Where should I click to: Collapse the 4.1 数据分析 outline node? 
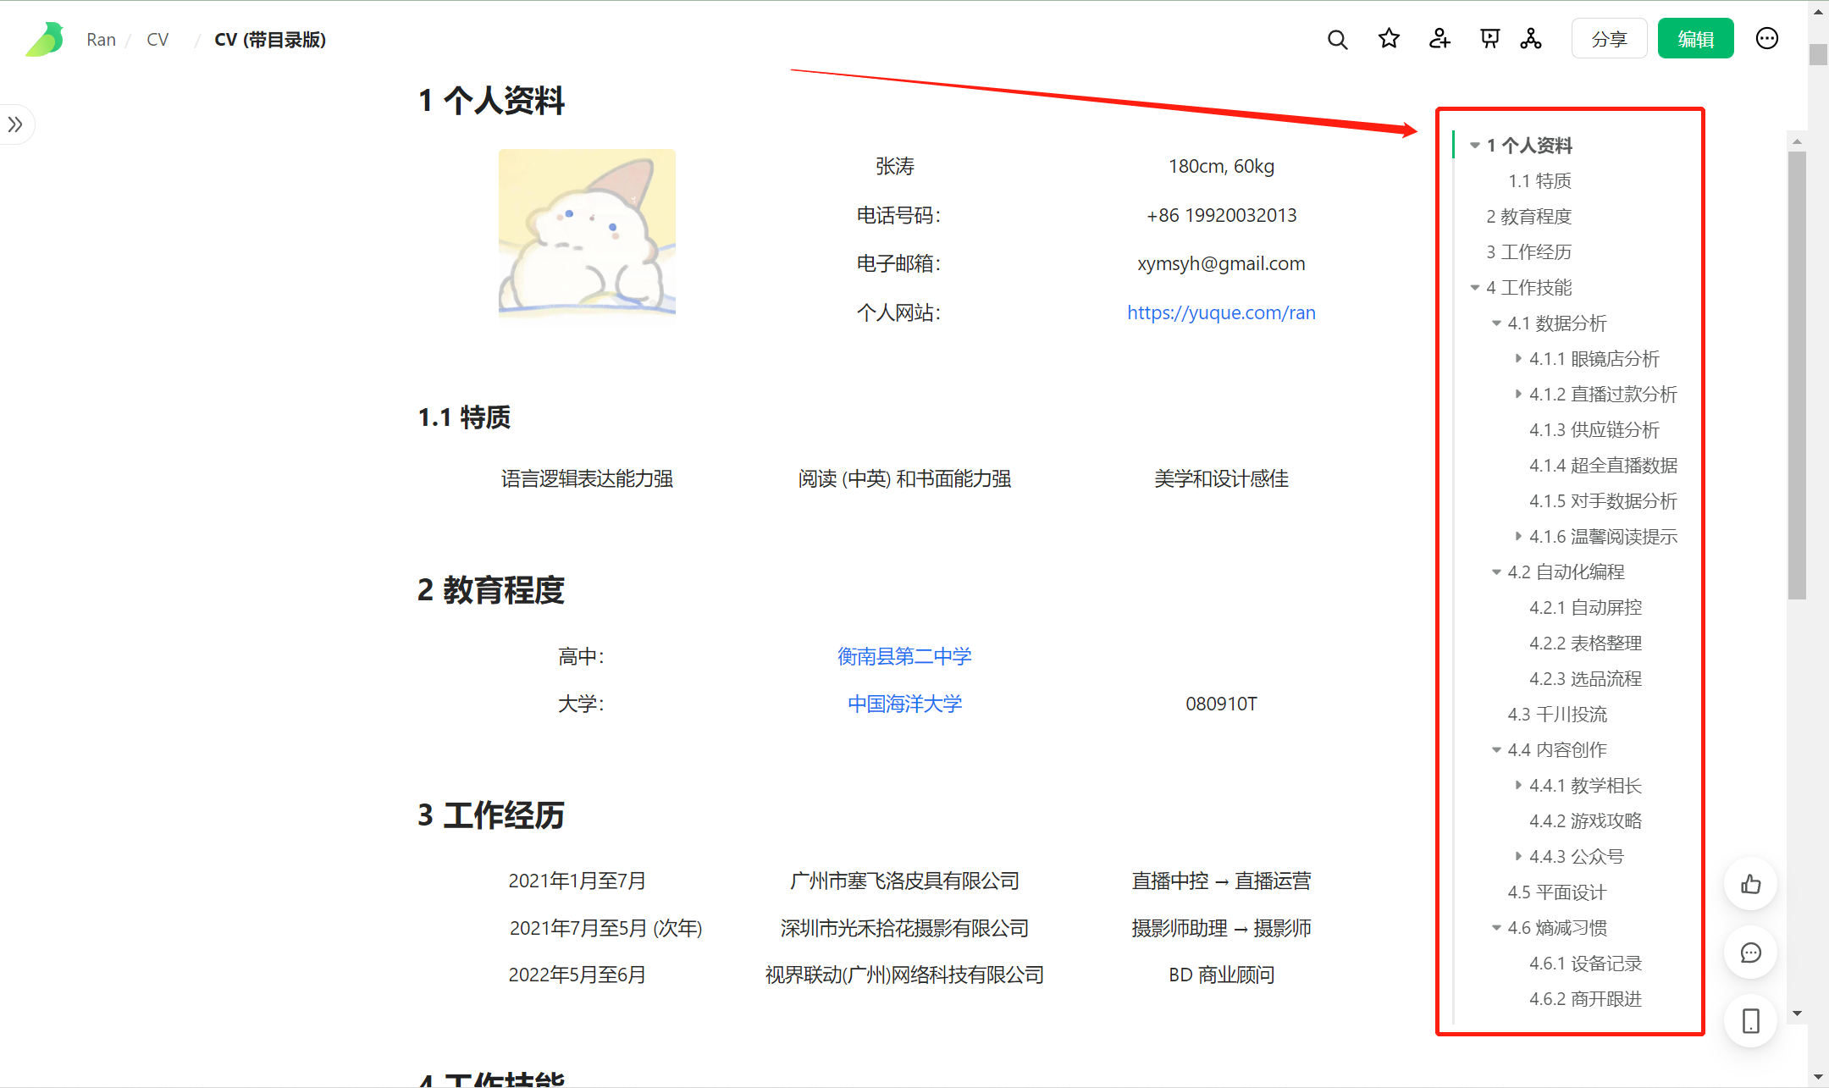(1496, 323)
